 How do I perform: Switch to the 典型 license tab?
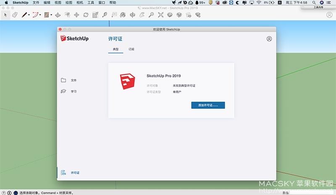(116, 49)
